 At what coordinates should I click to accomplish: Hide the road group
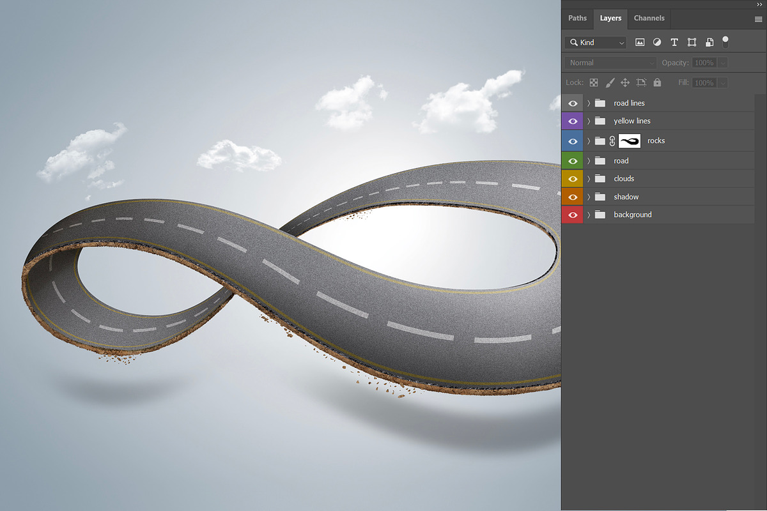(572, 161)
